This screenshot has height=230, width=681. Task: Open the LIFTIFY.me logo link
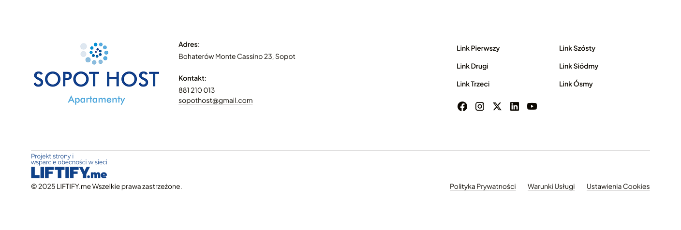pyautogui.click(x=69, y=172)
